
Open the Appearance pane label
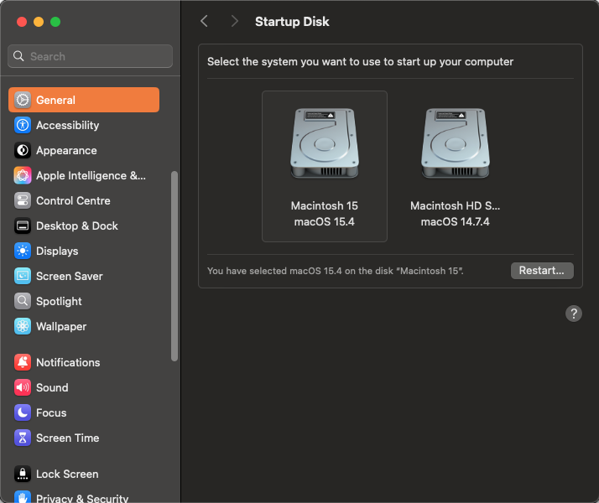click(66, 150)
